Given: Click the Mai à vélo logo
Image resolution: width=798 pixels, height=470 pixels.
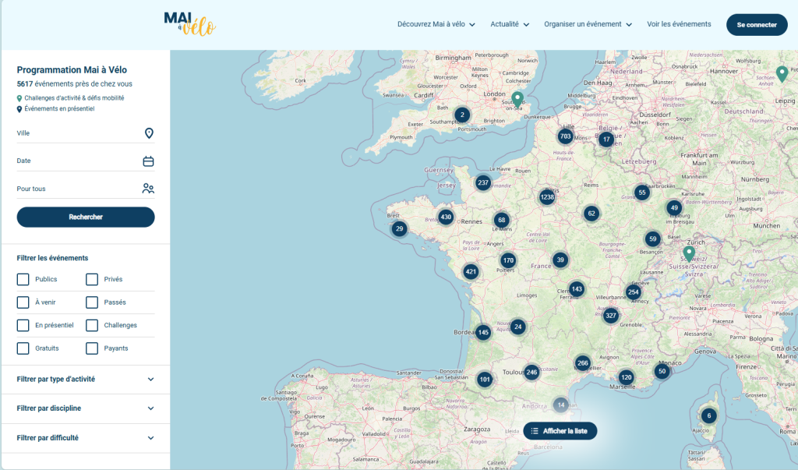Looking at the screenshot, I should 189,24.
